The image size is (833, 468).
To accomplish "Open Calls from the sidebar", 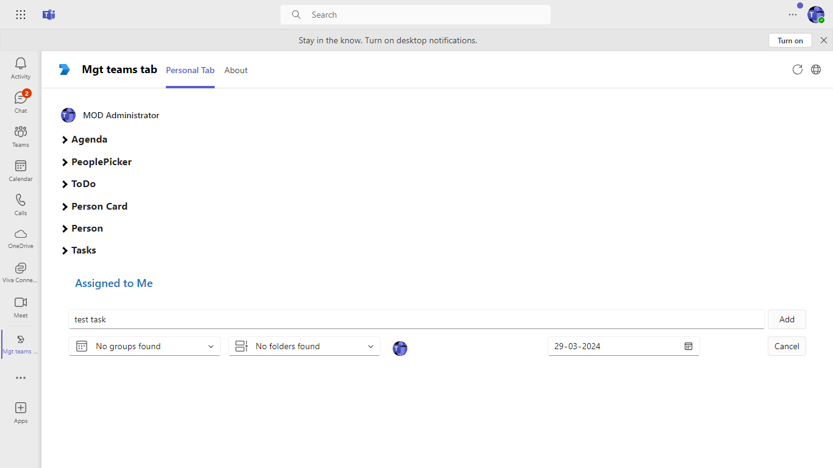I will [21, 205].
